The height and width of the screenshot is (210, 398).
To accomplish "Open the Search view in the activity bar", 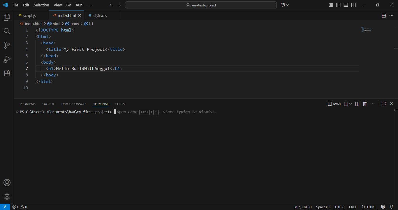I will click(x=7, y=31).
